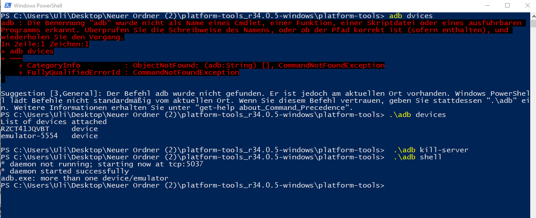The image size is (536, 218).
Task: Click the "Windows PowerShell" title bar text
Action: 37,6
